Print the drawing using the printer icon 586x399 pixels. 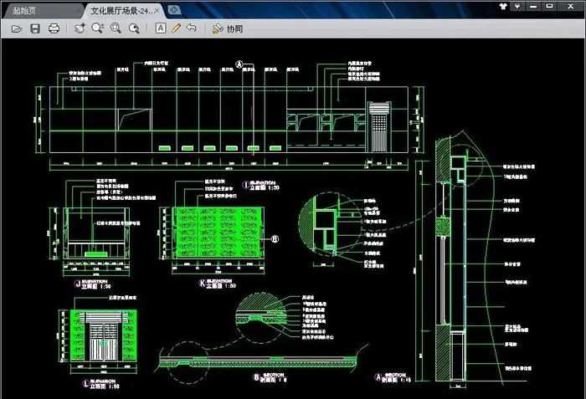[x=54, y=28]
